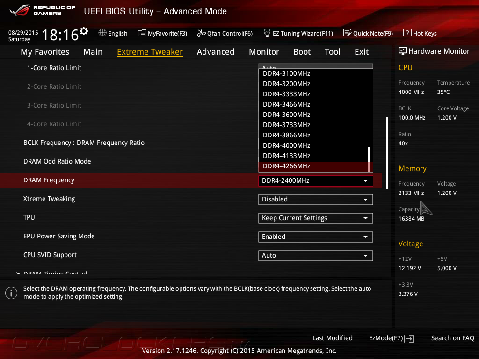Switch to Main tab

tap(93, 52)
